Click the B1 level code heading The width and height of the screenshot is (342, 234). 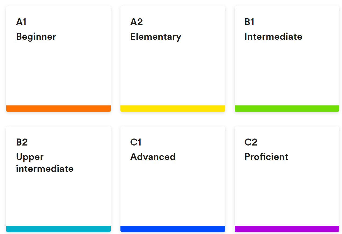tap(249, 22)
